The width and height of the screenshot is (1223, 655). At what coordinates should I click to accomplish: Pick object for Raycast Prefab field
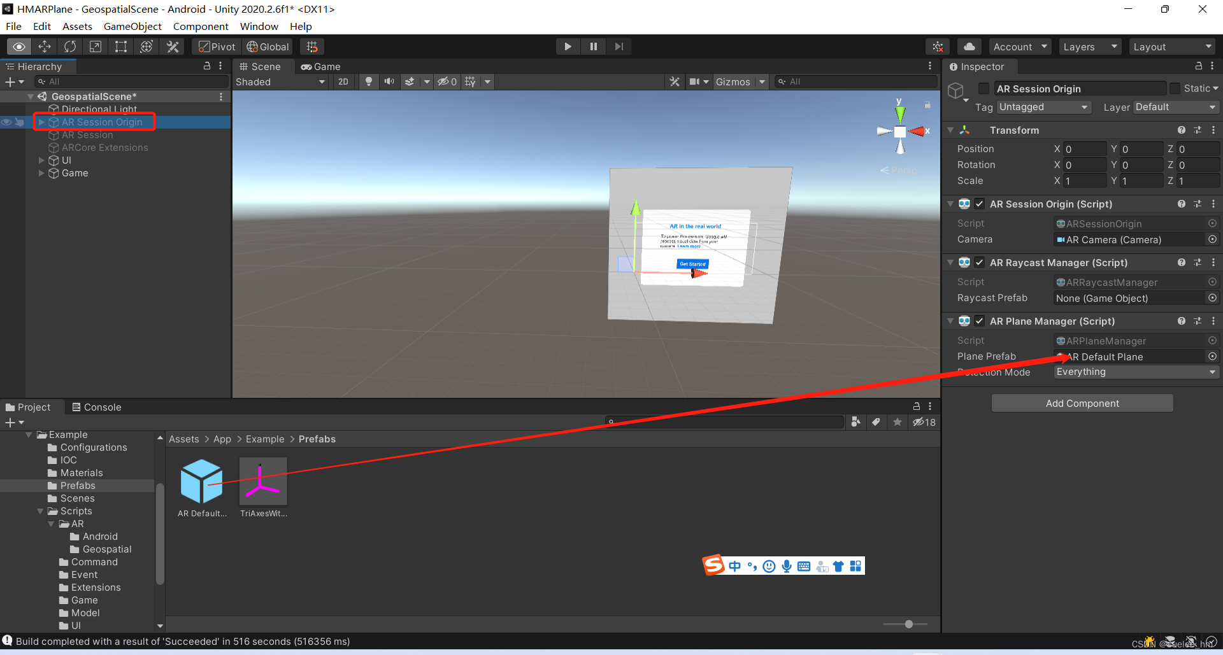tap(1213, 298)
